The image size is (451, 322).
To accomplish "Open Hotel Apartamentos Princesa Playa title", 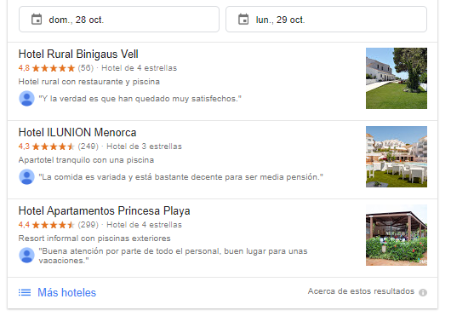I will (x=104, y=210).
